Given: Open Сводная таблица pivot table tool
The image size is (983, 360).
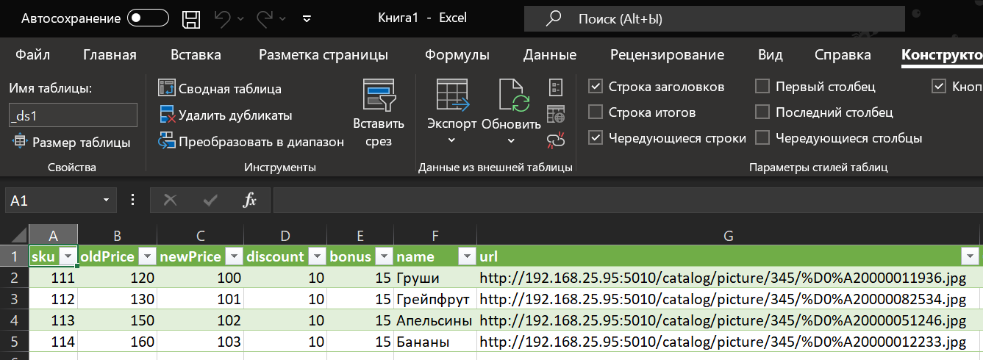Looking at the screenshot, I should pyautogui.click(x=220, y=89).
